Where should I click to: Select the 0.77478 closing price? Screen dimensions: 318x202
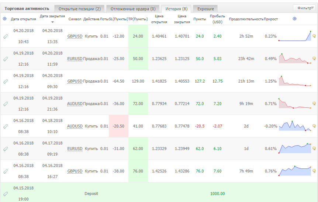182,126
